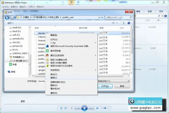Click the Open (O) button in dialog

[x=105, y=86]
